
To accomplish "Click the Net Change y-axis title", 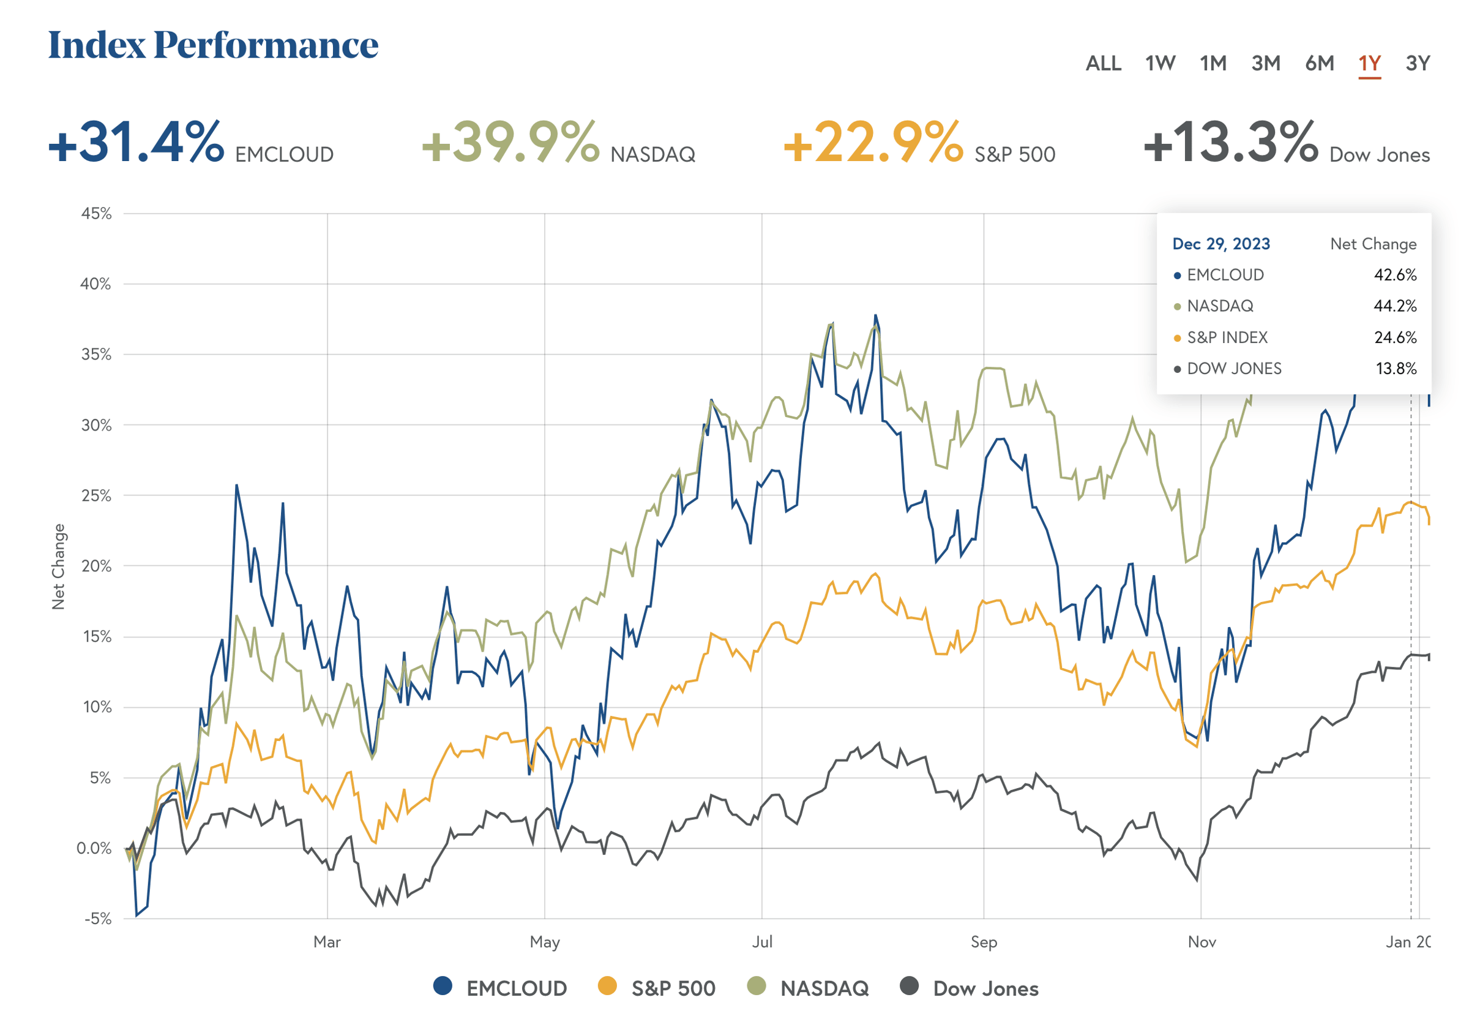I will [x=58, y=566].
